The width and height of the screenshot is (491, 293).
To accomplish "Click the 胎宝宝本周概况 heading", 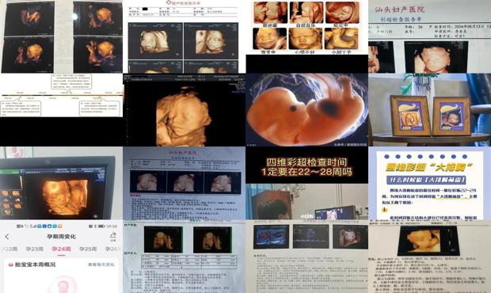I will [x=35, y=264].
